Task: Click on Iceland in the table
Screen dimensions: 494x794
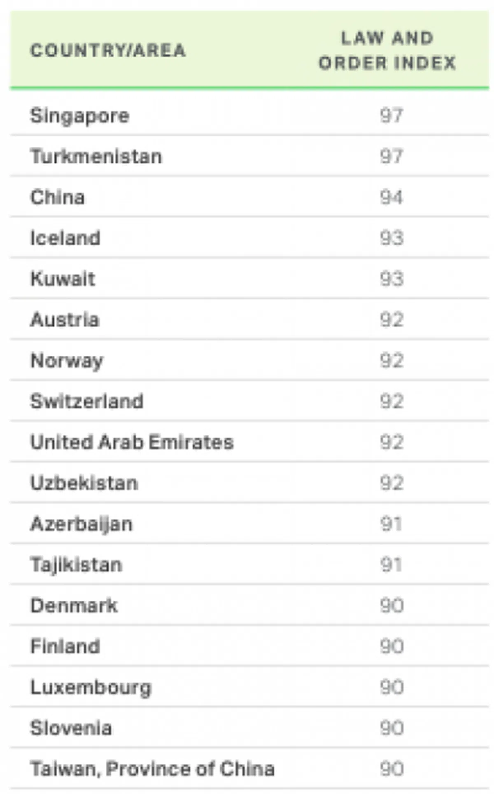Action: tap(65, 238)
